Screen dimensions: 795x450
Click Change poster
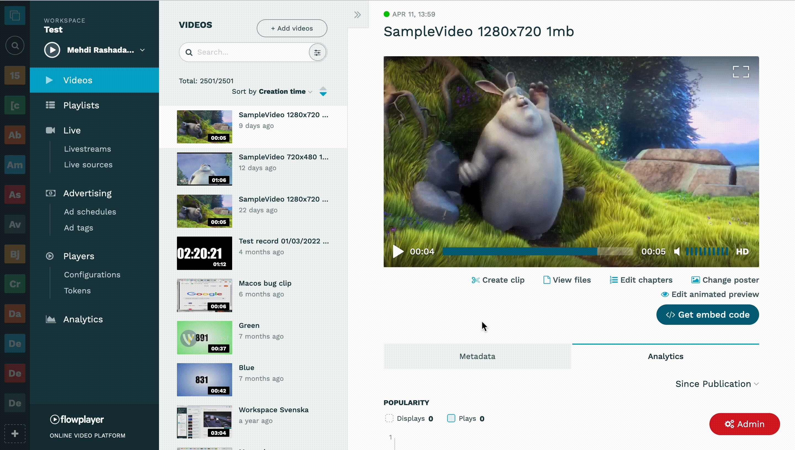click(x=725, y=280)
